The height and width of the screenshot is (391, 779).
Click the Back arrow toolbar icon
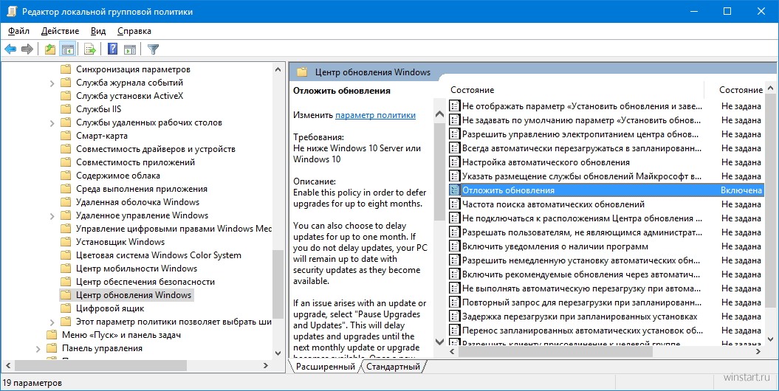10,49
